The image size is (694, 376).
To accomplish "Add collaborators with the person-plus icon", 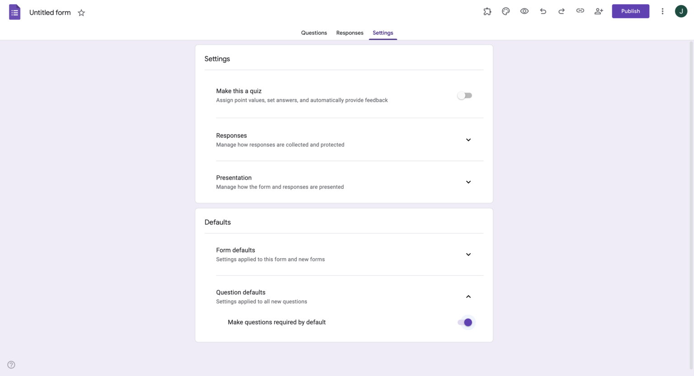I will click(598, 11).
